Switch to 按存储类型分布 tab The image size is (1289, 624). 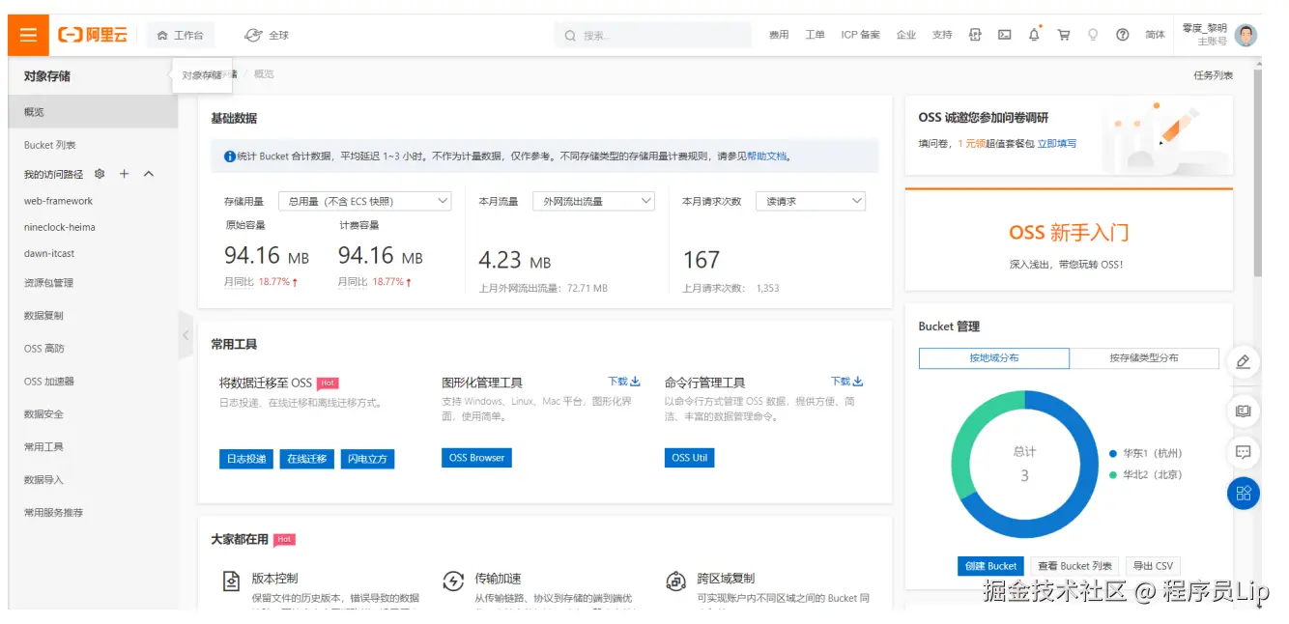[1144, 358]
